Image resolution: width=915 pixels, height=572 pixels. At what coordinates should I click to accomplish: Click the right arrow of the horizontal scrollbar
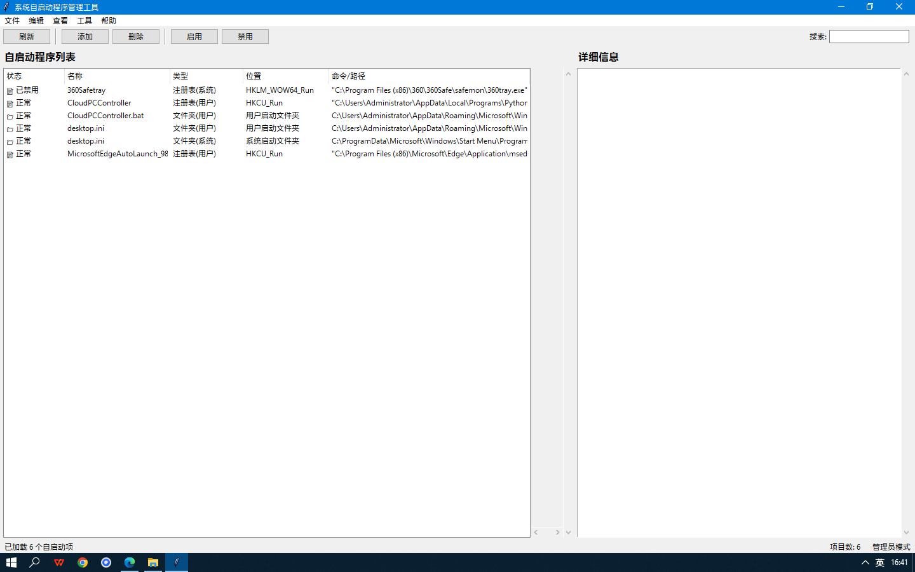coord(557,532)
